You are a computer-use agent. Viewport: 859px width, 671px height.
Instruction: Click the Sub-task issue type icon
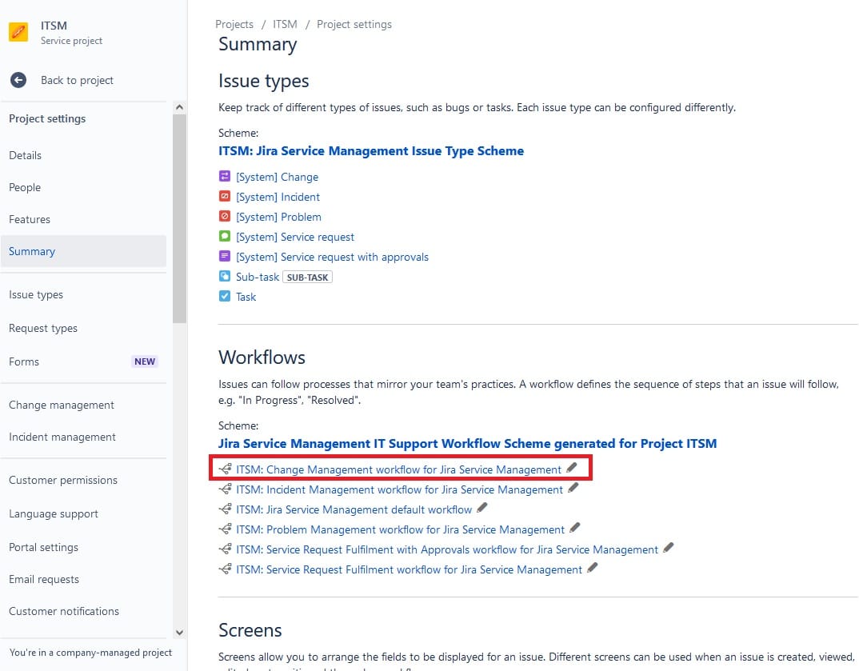click(225, 277)
